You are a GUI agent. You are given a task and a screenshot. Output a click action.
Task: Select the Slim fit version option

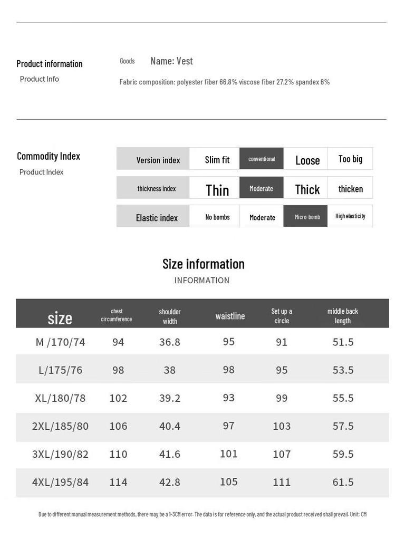tap(217, 159)
